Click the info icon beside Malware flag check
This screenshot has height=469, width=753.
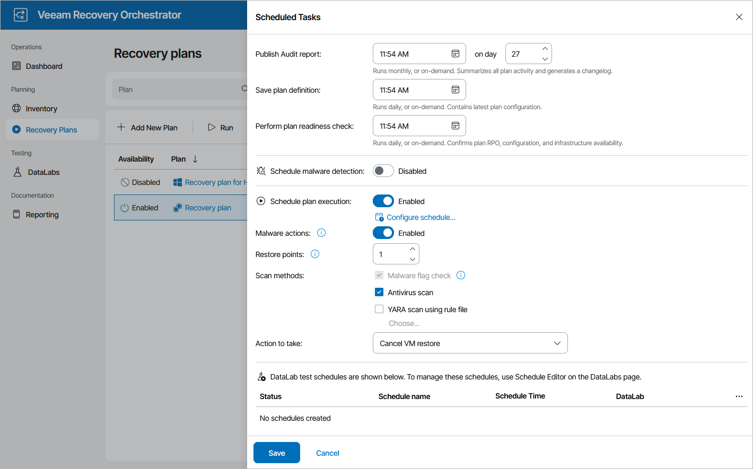coord(460,275)
